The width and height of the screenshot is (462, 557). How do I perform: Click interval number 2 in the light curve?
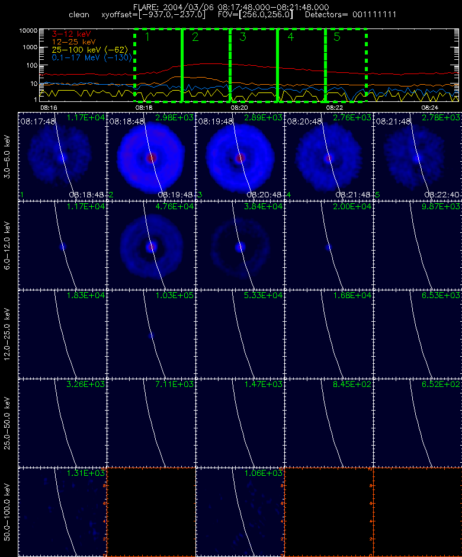coord(195,37)
